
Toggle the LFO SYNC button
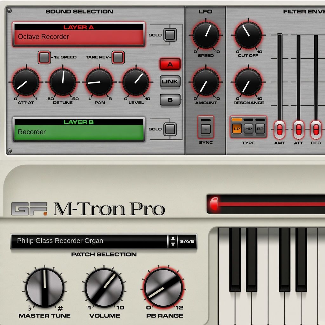tap(206, 129)
